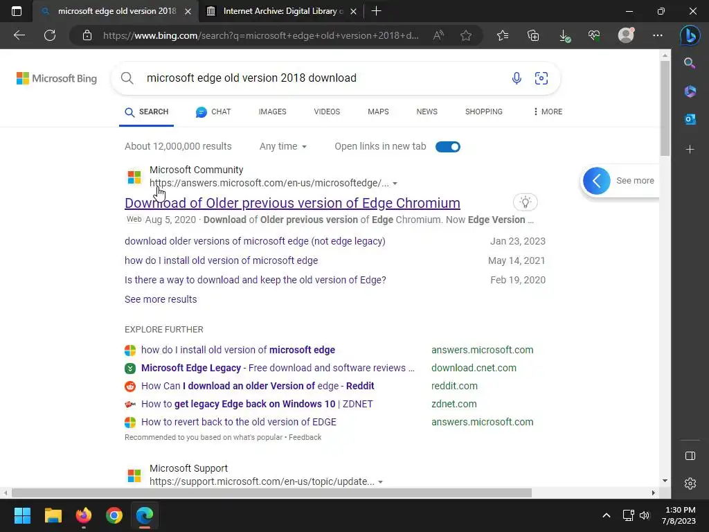The height and width of the screenshot is (532, 709).
Task: Open Bing Chat sidebar button
Action: 690,35
